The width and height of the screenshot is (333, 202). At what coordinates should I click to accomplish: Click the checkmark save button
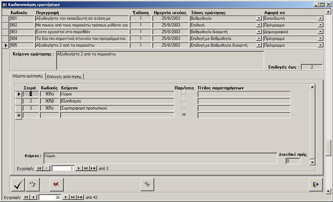tap(18, 184)
